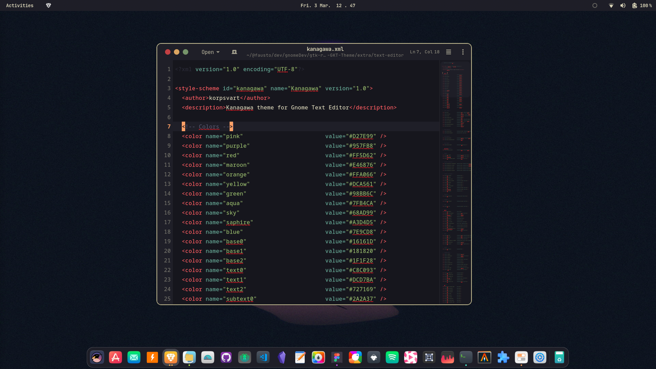Open GNOME Settings from the dock
Viewport: 656px width, 369px height.
click(x=540, y=357)
